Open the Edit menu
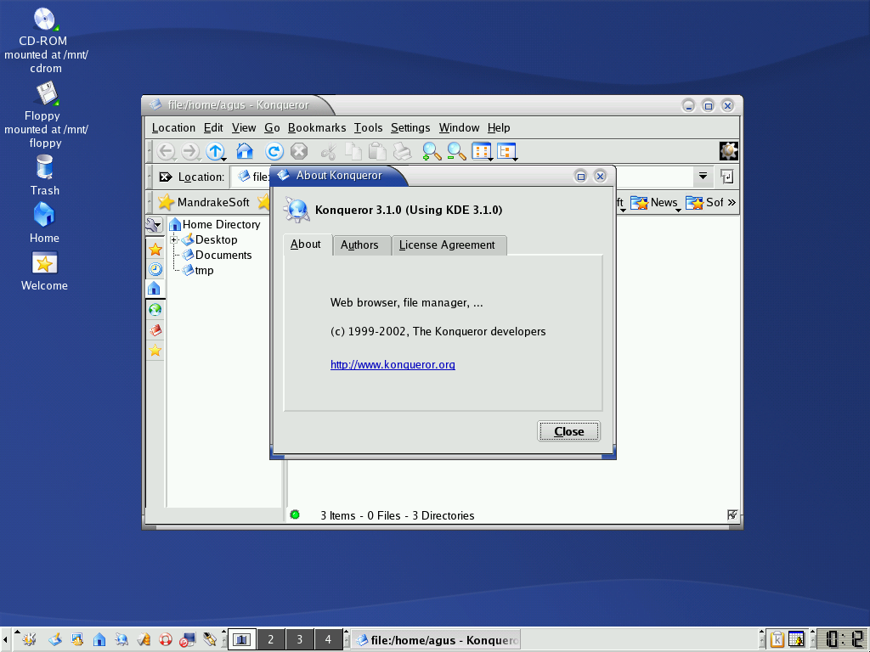Viewport: 870px width, 652px height. tap(213, 128)
